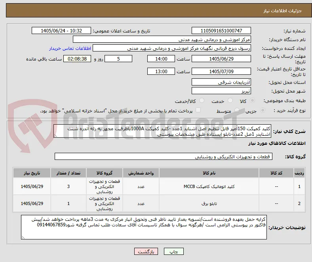Click the چاپ (print) button
This screenshot has width=312, height=262.
(173, 251)
